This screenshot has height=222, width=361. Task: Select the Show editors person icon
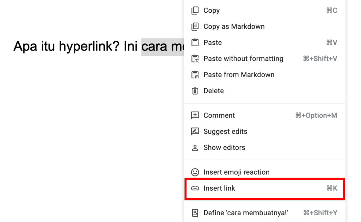click(195, 148)
